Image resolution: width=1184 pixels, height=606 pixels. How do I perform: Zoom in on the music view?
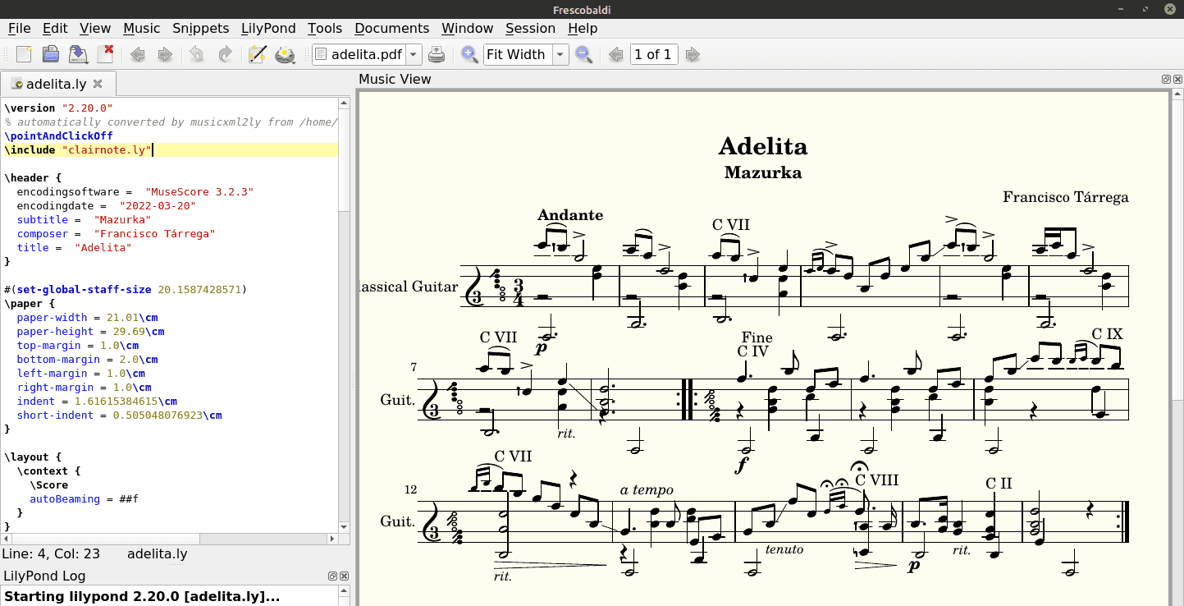pos(469,54)
